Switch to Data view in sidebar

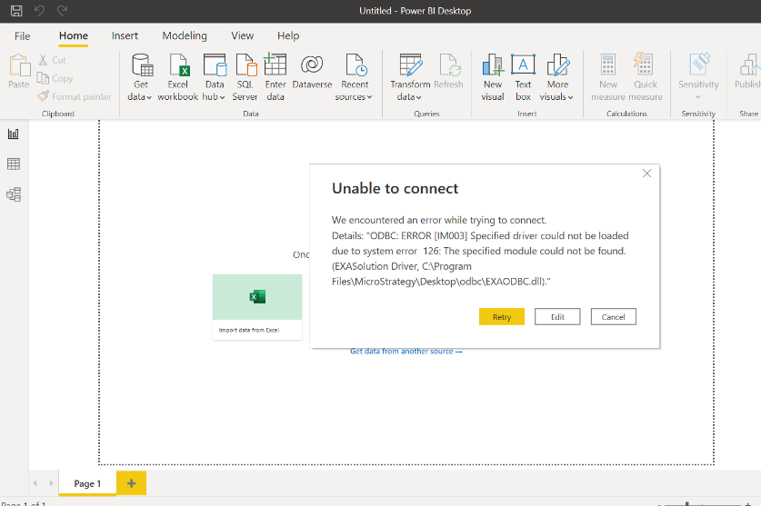pyautogui.click(x=14, y=164)
